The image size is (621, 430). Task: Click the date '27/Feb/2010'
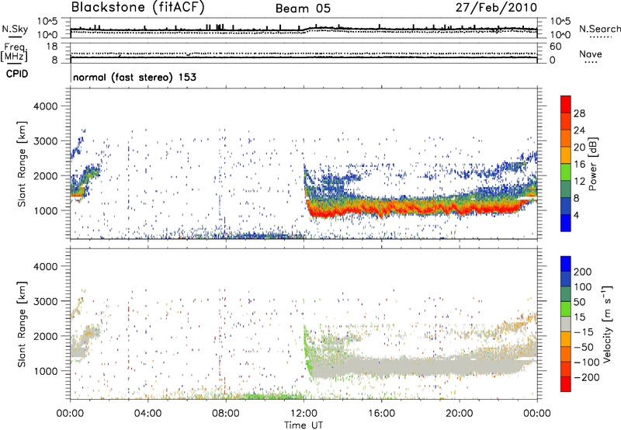[x=496, y=8]
